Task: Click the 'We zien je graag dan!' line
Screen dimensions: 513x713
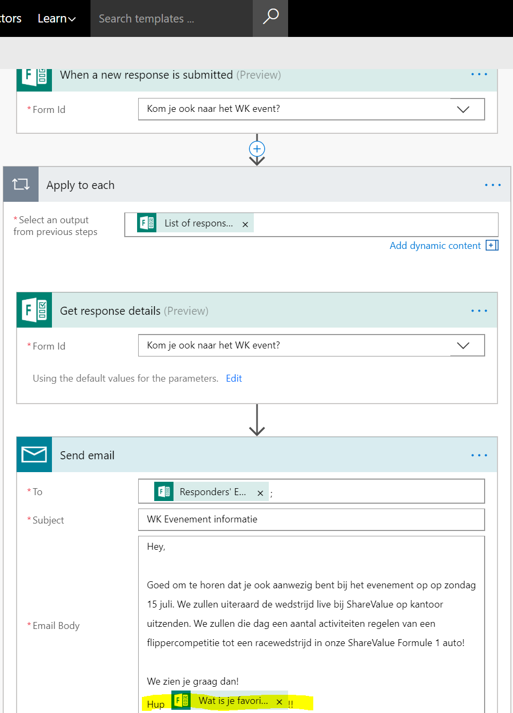Action: tap(193, 681)
